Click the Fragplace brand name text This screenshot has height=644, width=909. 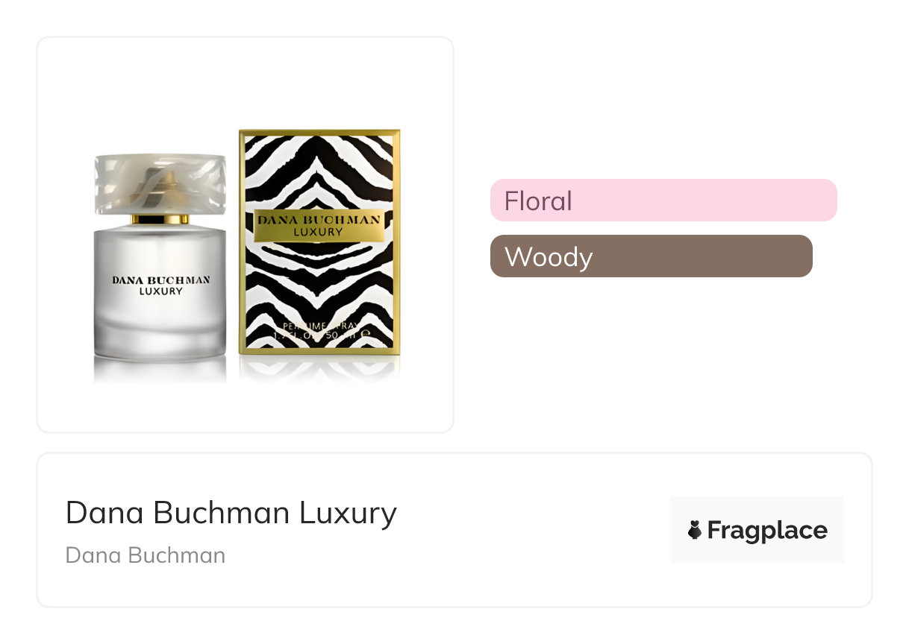tap(767, 531)
